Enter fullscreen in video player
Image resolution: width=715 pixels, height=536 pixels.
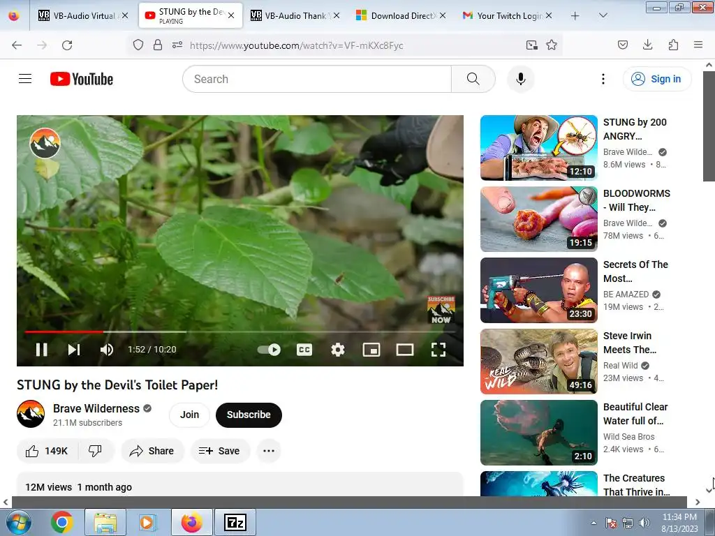point(438,350)
